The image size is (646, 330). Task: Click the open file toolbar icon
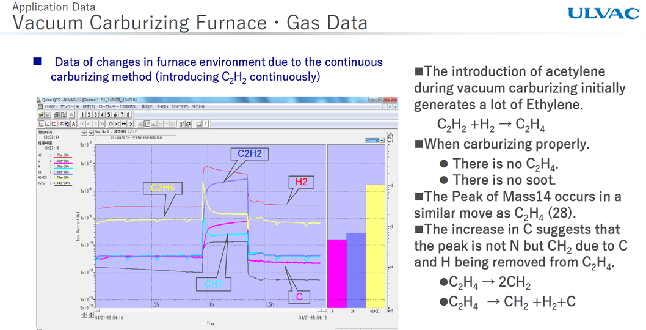click(42, 114)
